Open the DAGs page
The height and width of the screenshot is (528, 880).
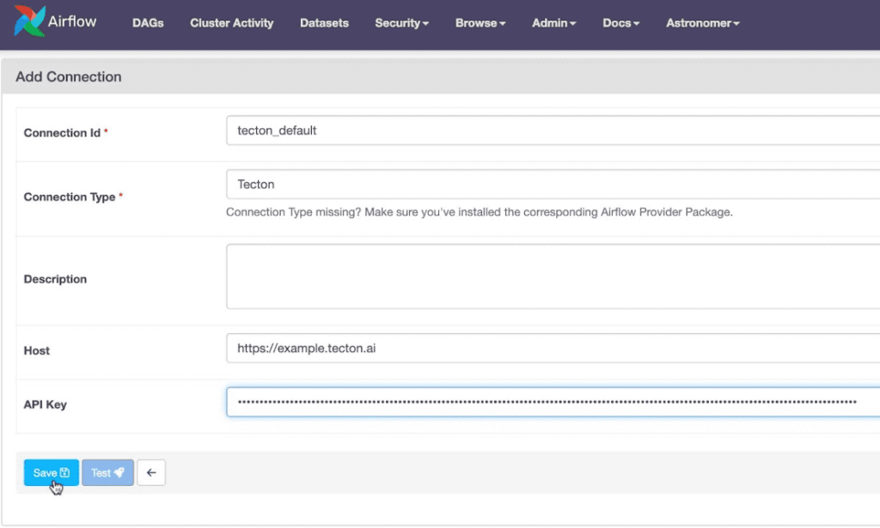[148, 23]
